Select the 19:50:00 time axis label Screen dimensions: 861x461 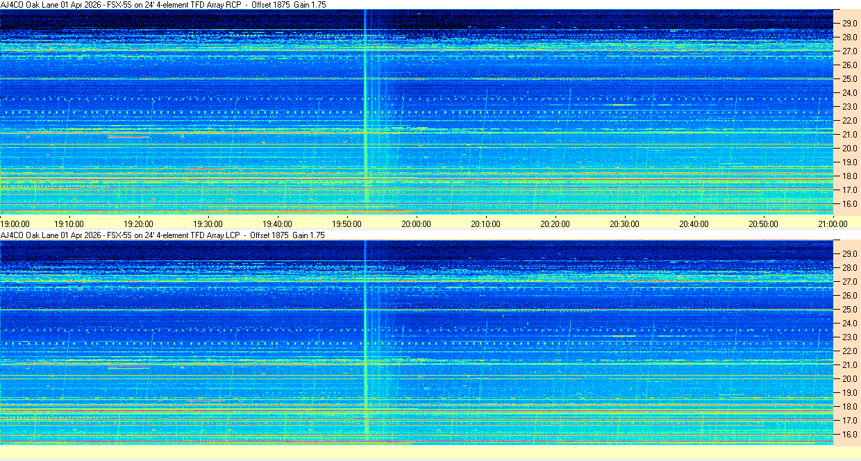[346, 224]
